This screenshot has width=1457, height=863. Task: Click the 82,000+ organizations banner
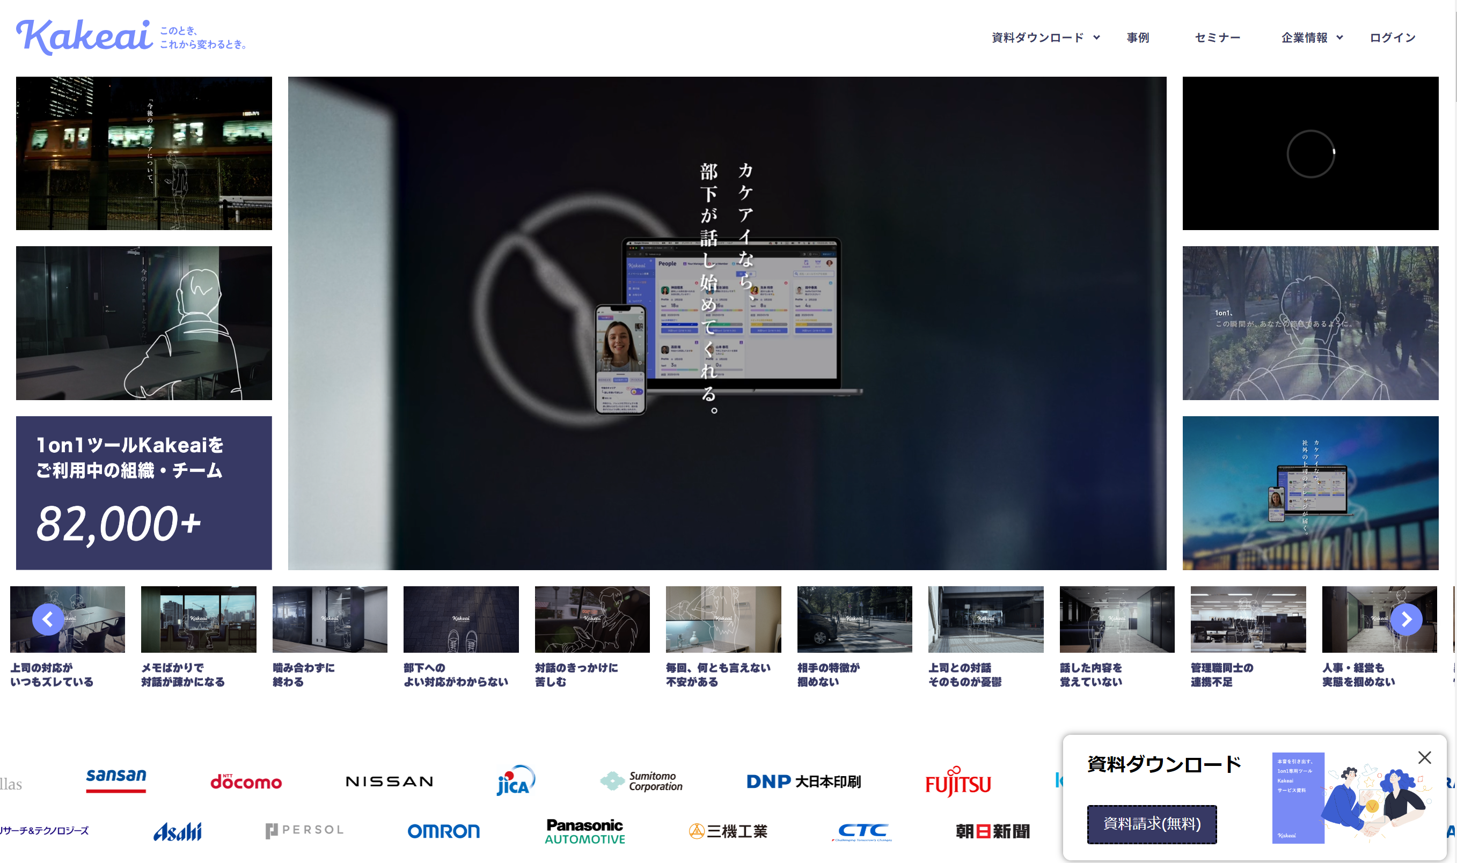tap(144, 492)
